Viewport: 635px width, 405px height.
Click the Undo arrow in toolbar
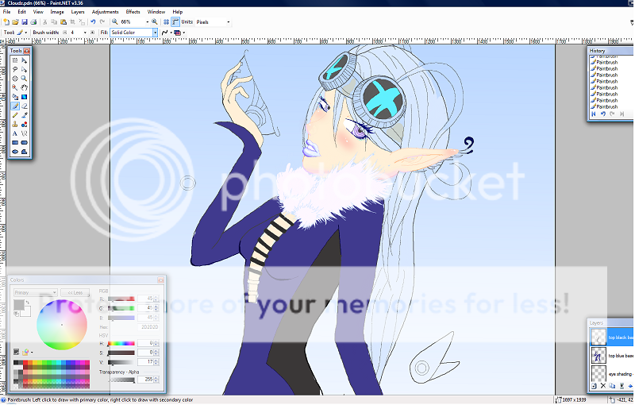click(93, 22)
